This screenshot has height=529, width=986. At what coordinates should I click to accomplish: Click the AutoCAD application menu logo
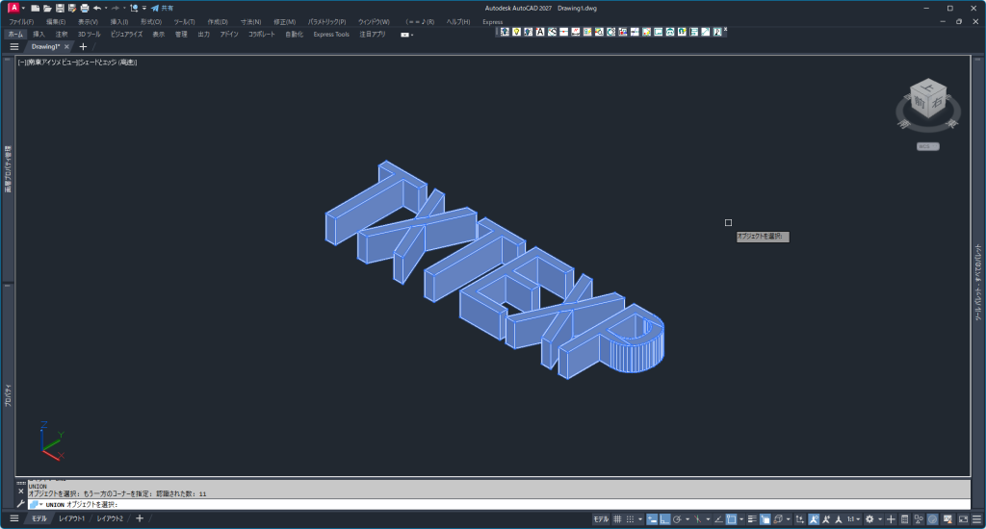click(x=13, y=8)
